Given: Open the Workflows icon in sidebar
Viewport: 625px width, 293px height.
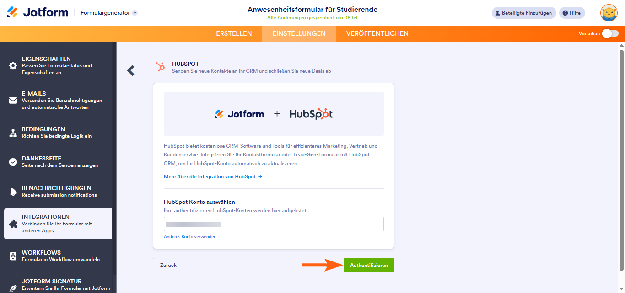Looking at the screenshot, I should tap(13, 256).
